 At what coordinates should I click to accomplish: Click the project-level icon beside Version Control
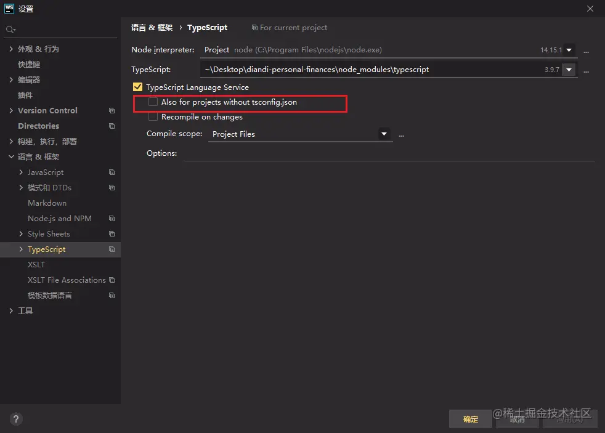pyautogui.click(x=112, y=111)
